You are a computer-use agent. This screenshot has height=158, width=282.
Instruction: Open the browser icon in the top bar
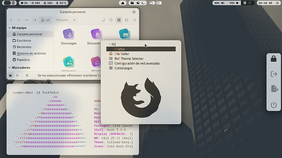click(x=138, y=3)
